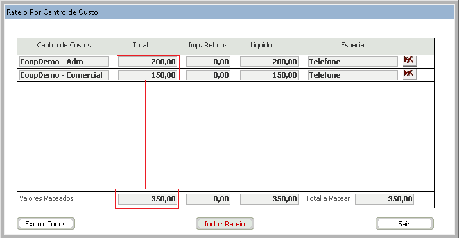
Task: Click the Centro de Custos column header
Action: 64,45
